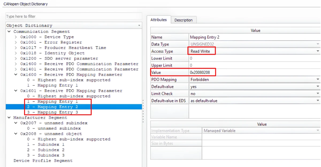This screenshot has height=167, width=321.
Task: Expand the 0x1017 Producer Heartbeat Time node
Action: point(16,48)
